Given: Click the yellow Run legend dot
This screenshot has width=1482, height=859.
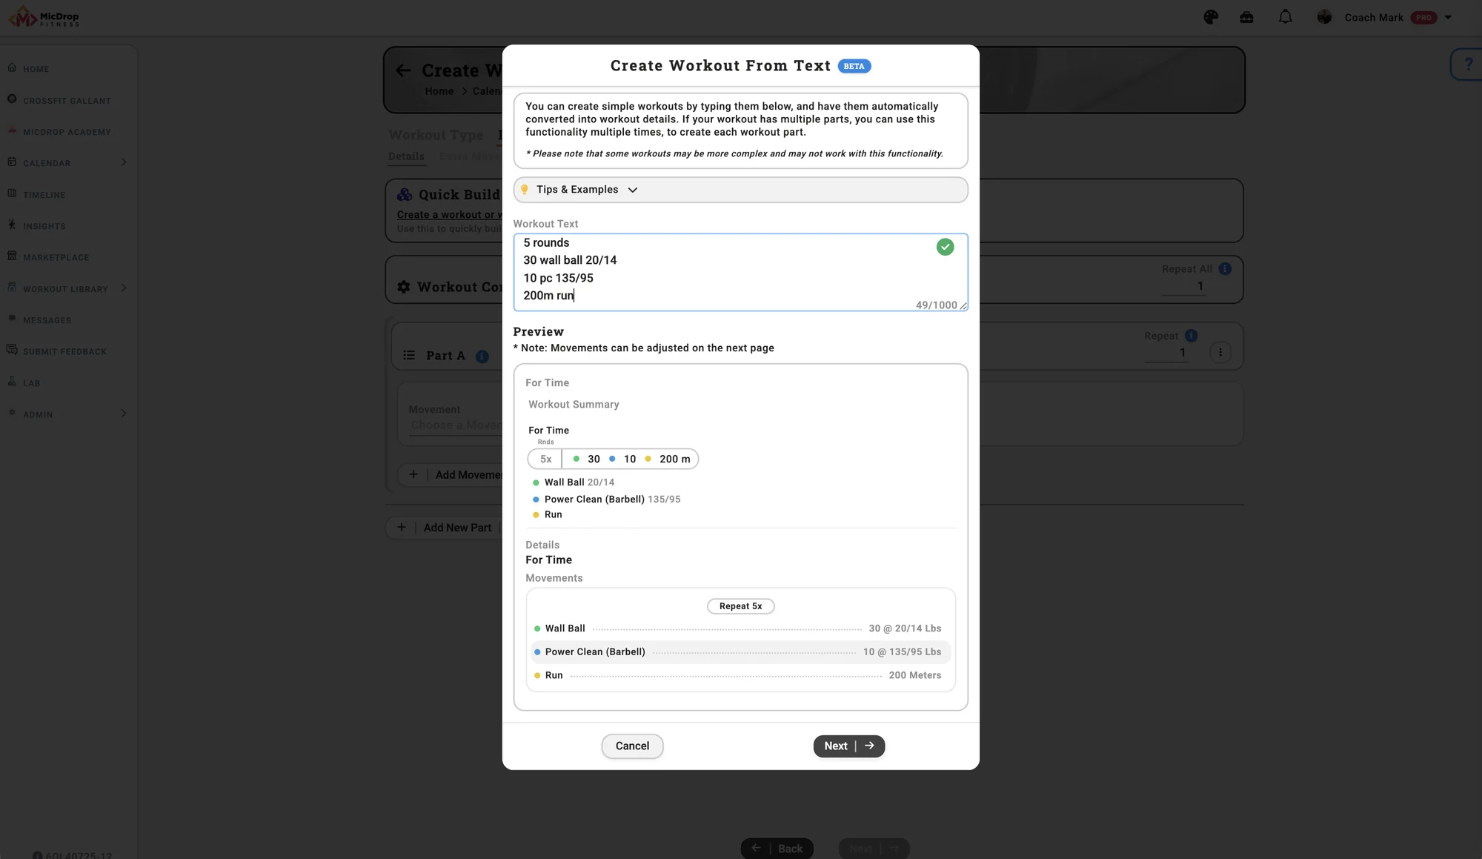Looking at the screenshot, I should coord(536,515).
